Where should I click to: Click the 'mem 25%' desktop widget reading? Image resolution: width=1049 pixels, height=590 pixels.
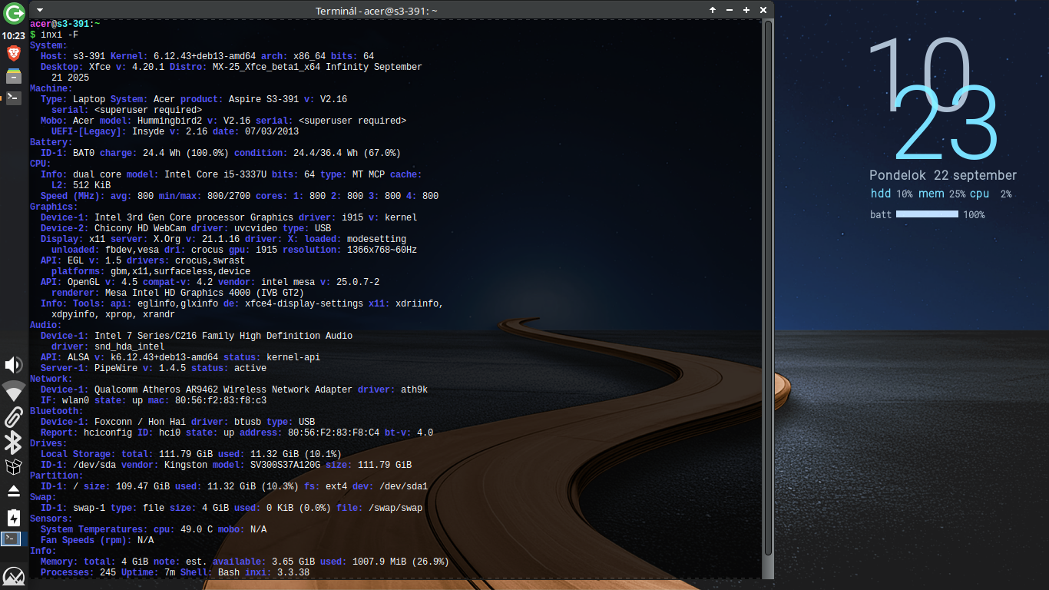click(x=941, y=194)
